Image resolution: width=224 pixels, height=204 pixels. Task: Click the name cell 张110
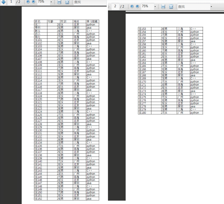pos(41,68)
